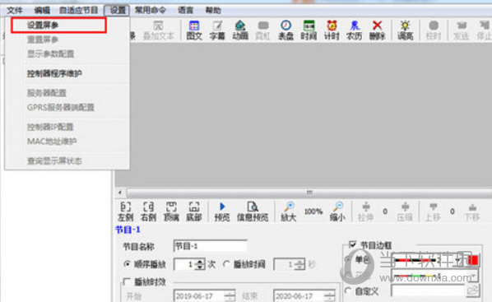Add a 图文 (image-text) region
Image resolution: width=492 pixels, height=302 pixels.
click(194, 30)
